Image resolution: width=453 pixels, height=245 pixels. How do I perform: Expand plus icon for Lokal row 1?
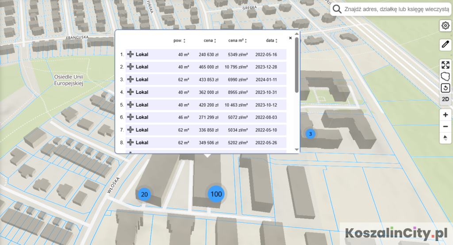point(131,54)
